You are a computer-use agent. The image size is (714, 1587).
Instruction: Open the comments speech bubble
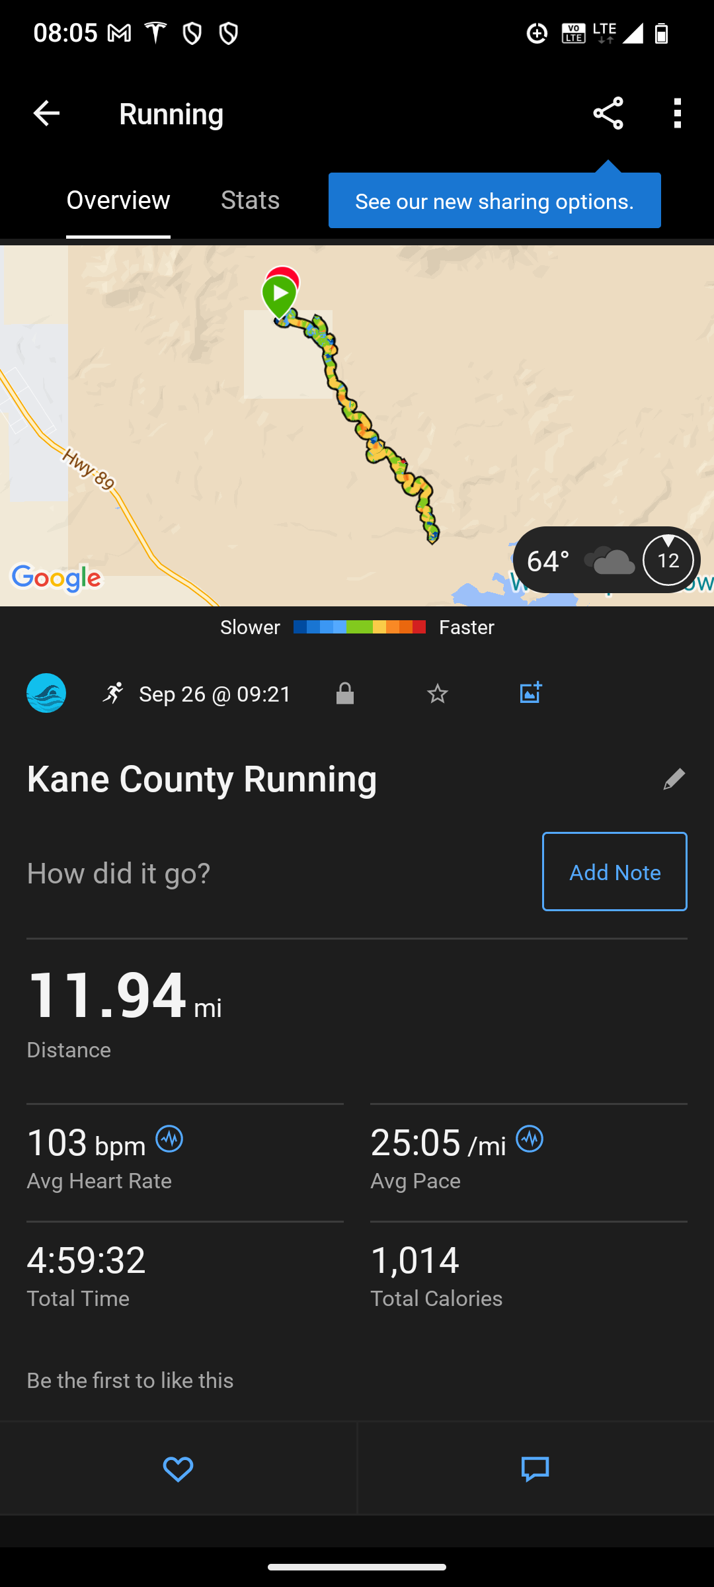pyautogui.click(x=535, y=1469)
